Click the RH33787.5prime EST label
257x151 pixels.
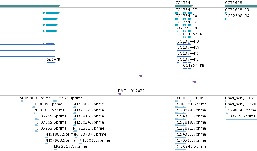tap(91, 134)
